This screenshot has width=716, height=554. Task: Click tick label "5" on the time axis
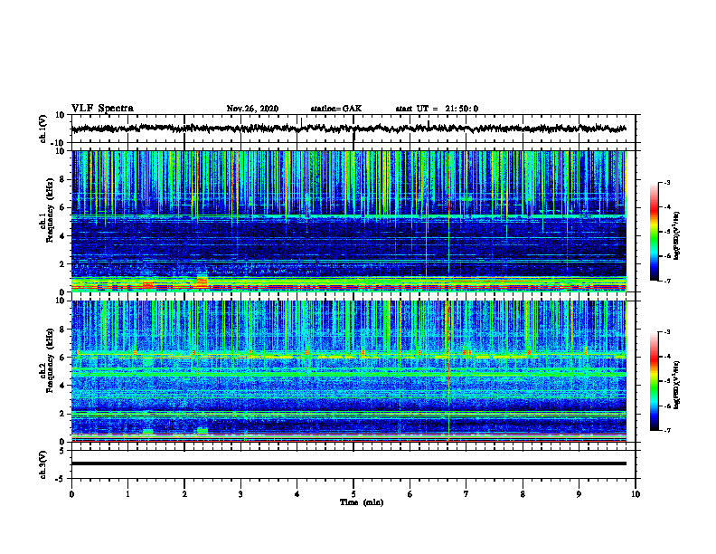coord(353,494)
